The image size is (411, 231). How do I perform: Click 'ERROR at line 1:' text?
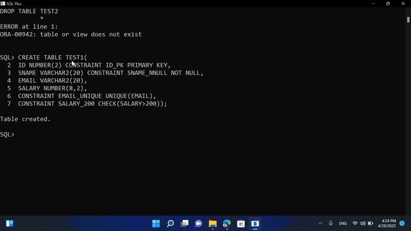pos(29,26)
